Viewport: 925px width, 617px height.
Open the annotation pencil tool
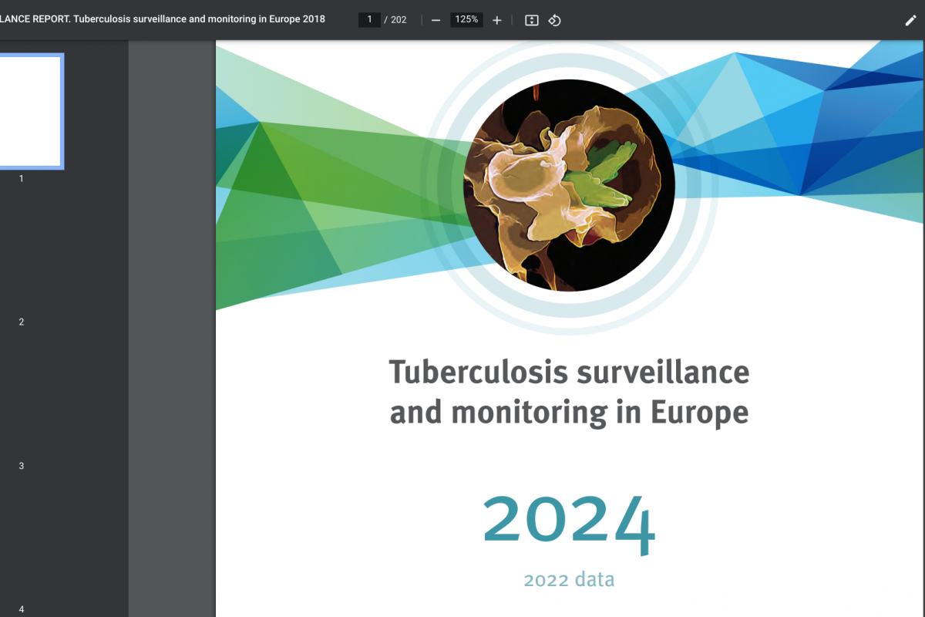910,20
